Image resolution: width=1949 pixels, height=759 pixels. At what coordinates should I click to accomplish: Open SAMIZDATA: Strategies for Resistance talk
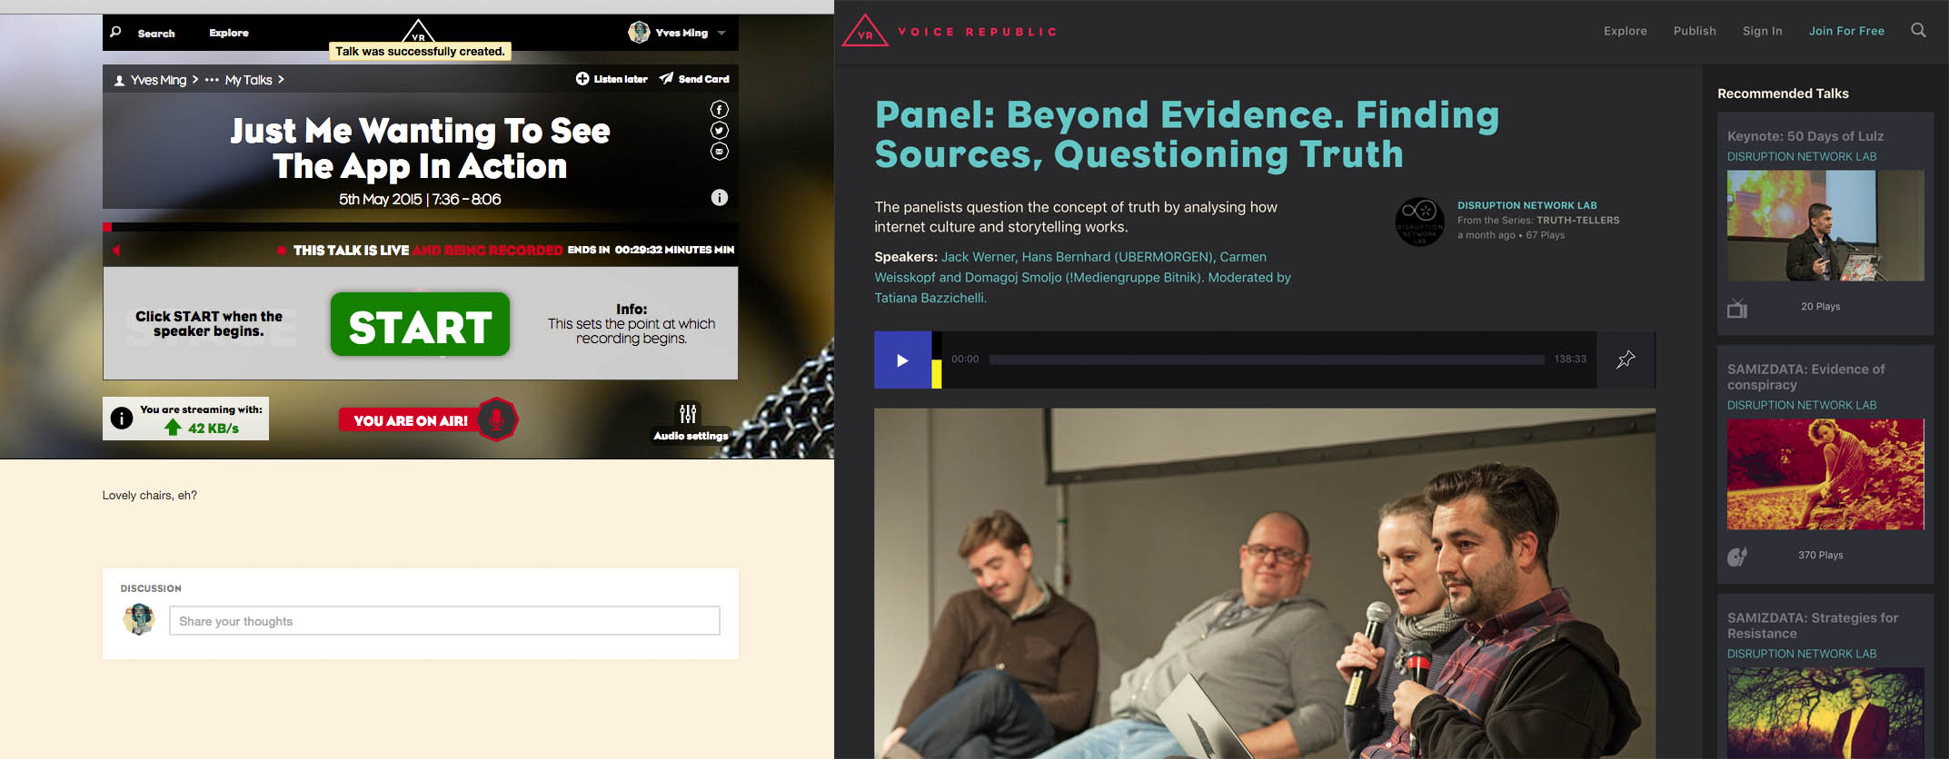tap(1813, 626)
